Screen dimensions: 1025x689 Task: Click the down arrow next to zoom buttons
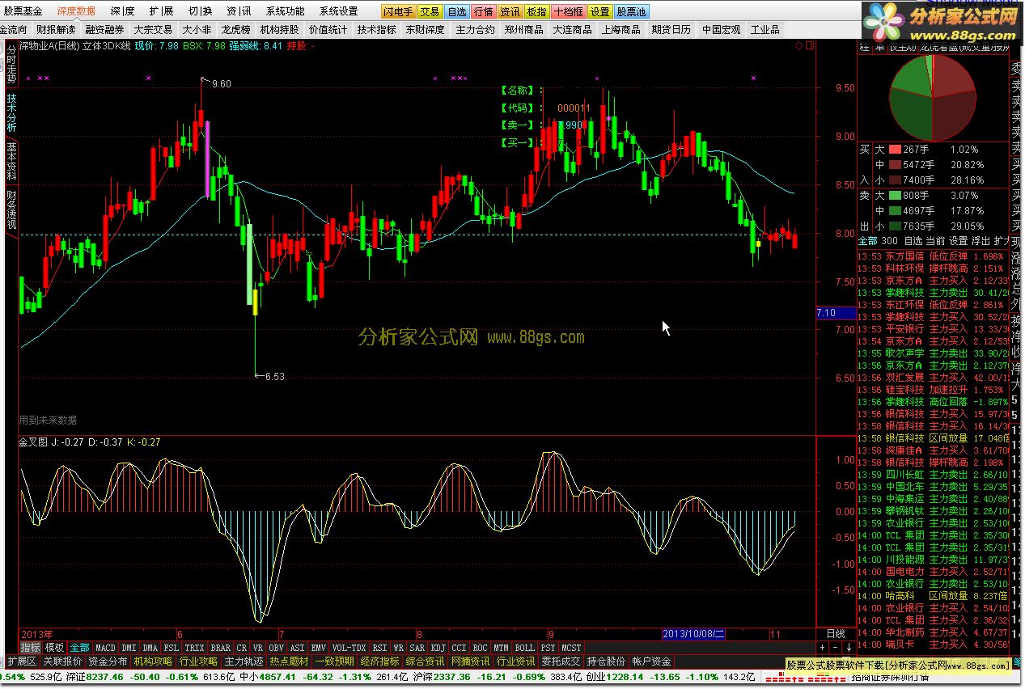tap(848, 648)
